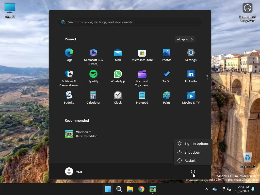Click the Windows Start button on taskbar
Screen dimensions: 260x195
pos(108,189)
